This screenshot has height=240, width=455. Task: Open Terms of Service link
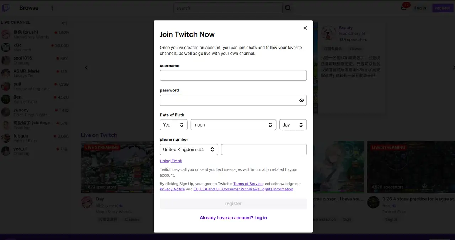(x=248, y=184)
